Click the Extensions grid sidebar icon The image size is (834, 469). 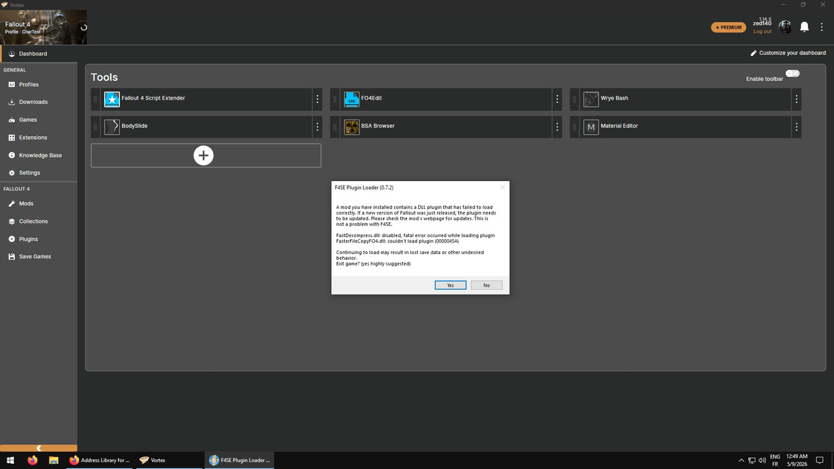click(12, 137)
